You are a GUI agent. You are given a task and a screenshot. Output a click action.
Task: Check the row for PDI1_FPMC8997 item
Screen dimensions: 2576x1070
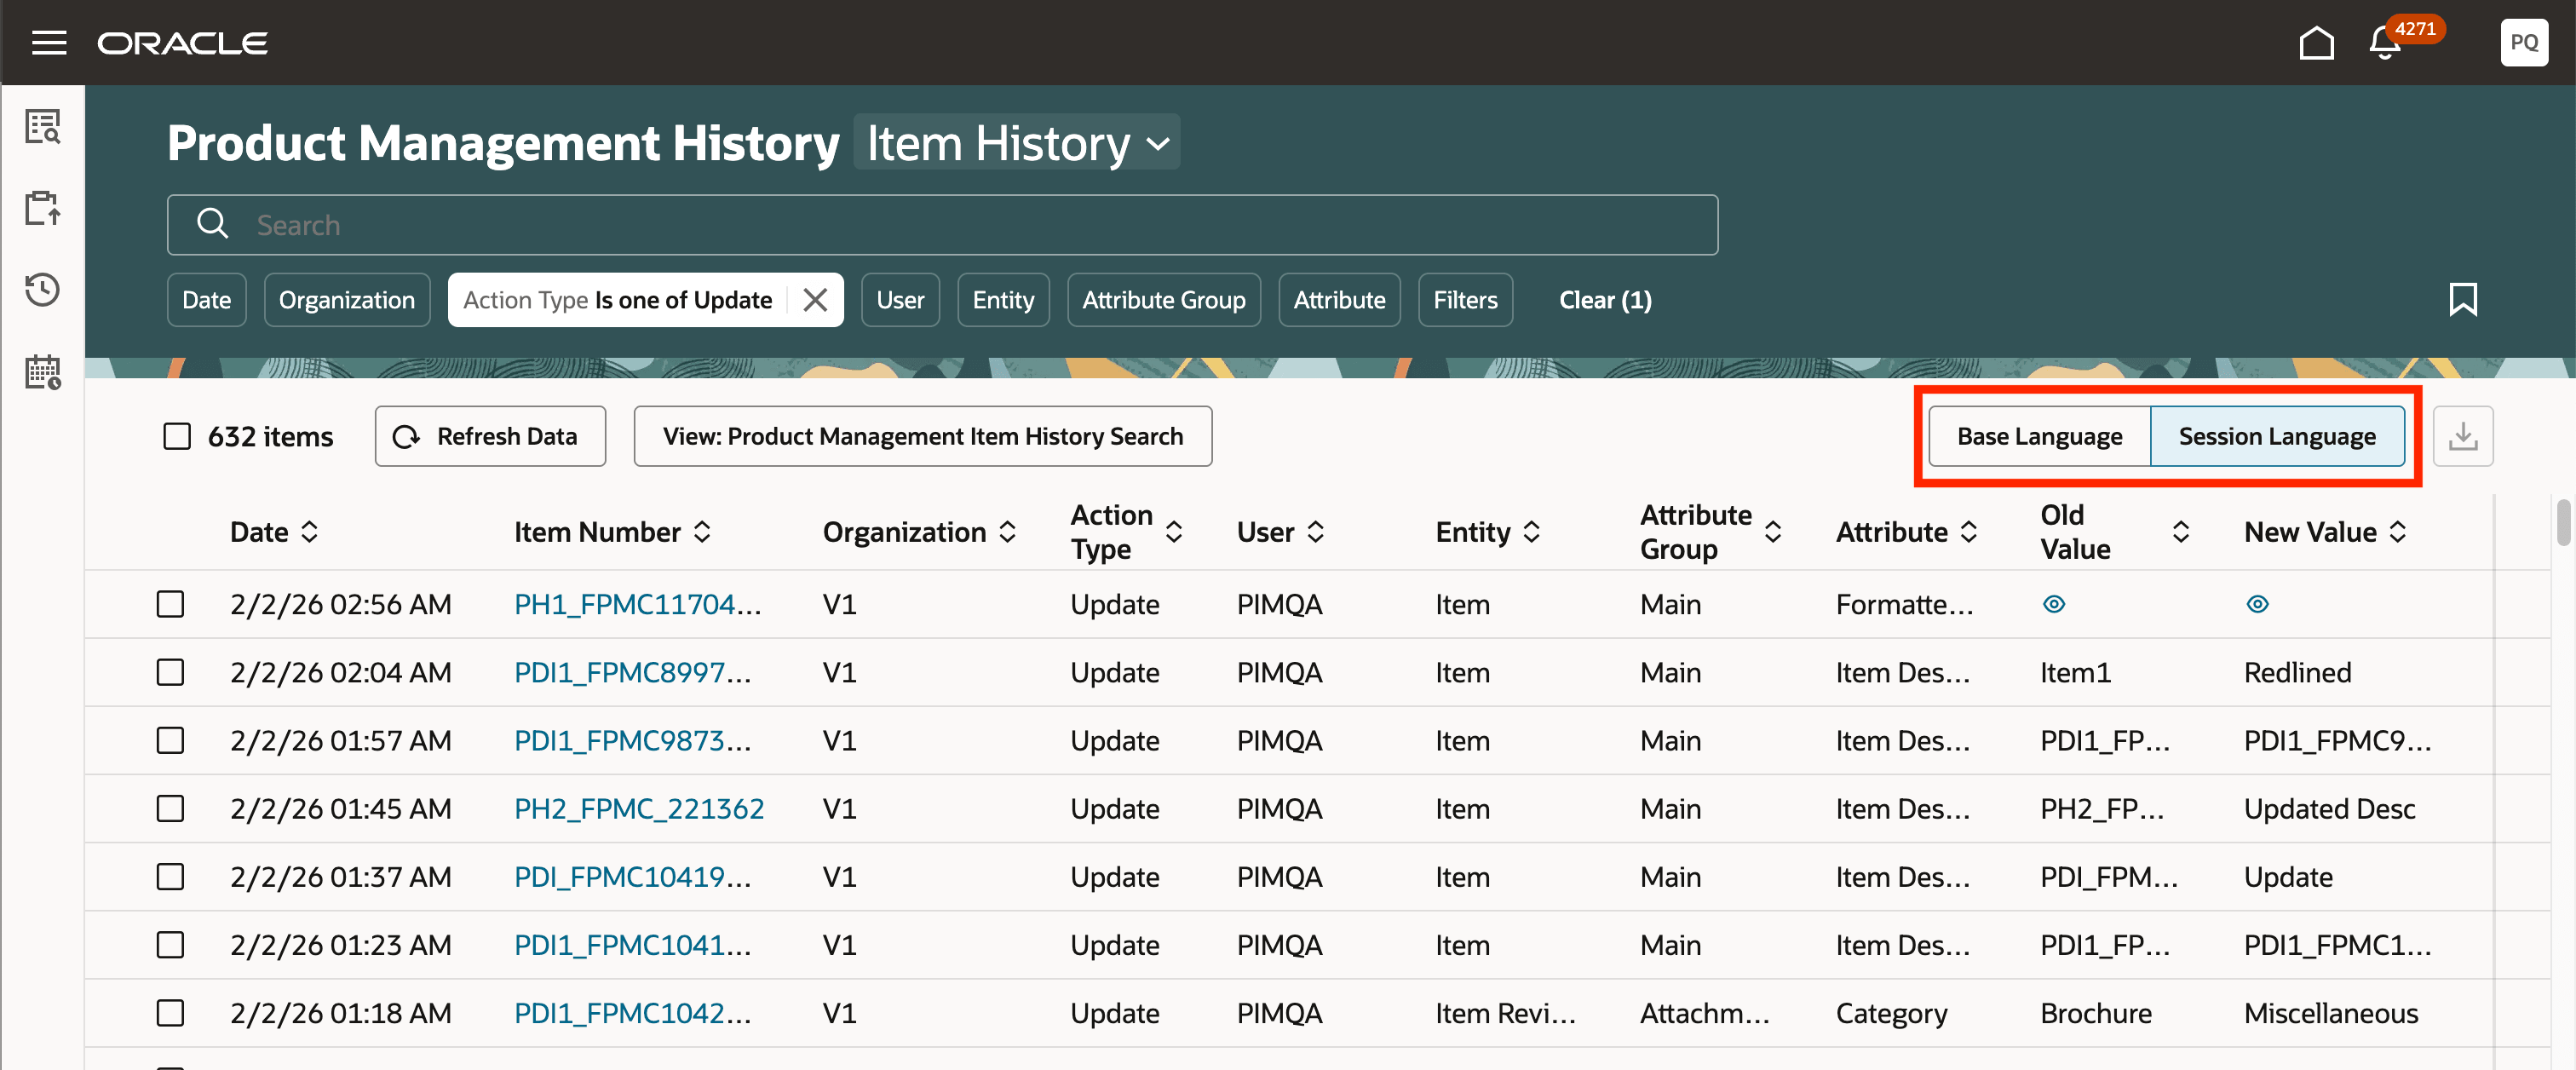click(170, 672)
